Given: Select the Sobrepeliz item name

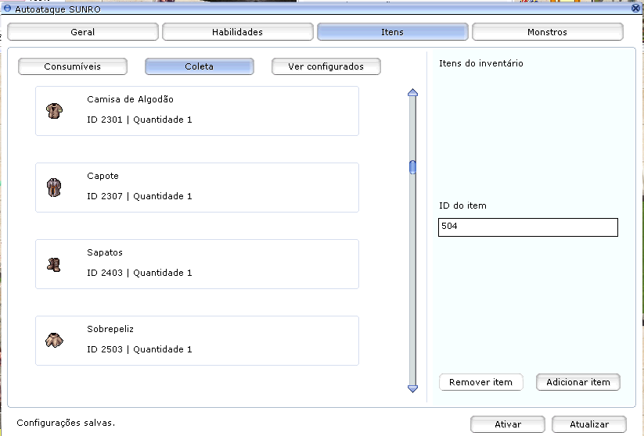Looking at the screenshot, I should [x=110, y=330].
